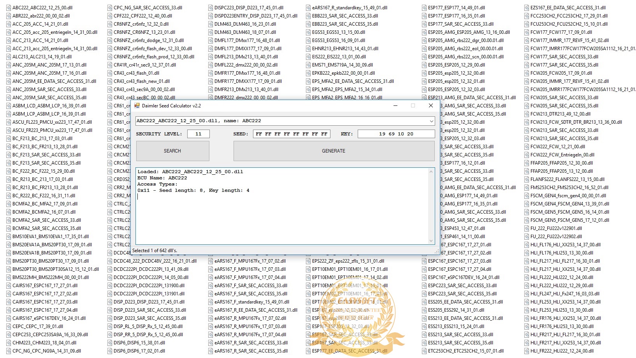Select file icon of CR43_cr43_flash_01.dll
Image resolution: width=636 pixels, height=358 pixels.
(110, 73)
